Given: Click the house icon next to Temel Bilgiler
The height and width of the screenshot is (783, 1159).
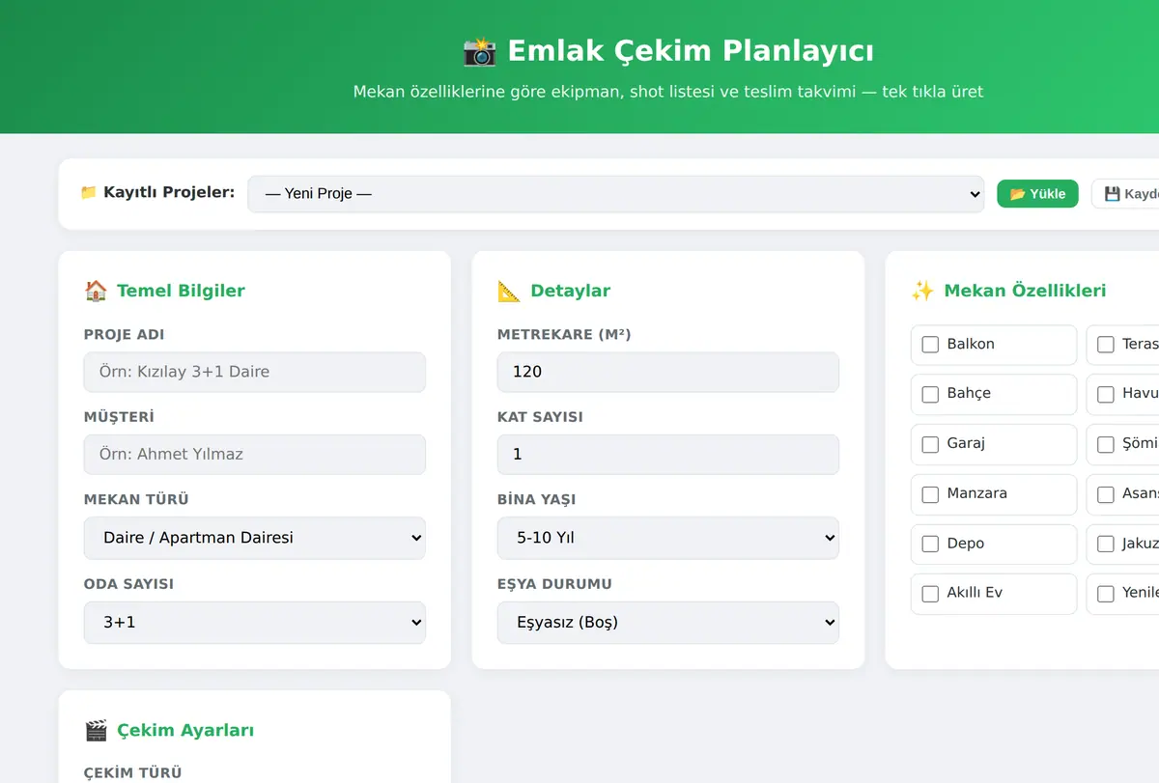Looking at the screenshot, I should [96, 291].
